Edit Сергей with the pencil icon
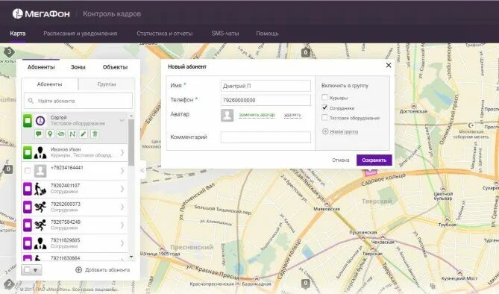Image resolution: width=499 pixels, height=294 pixels. point(84,134)
